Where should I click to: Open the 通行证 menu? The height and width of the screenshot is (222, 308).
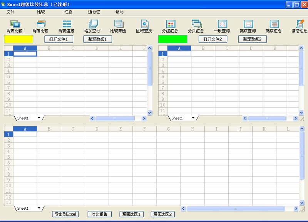coord(94,12)
